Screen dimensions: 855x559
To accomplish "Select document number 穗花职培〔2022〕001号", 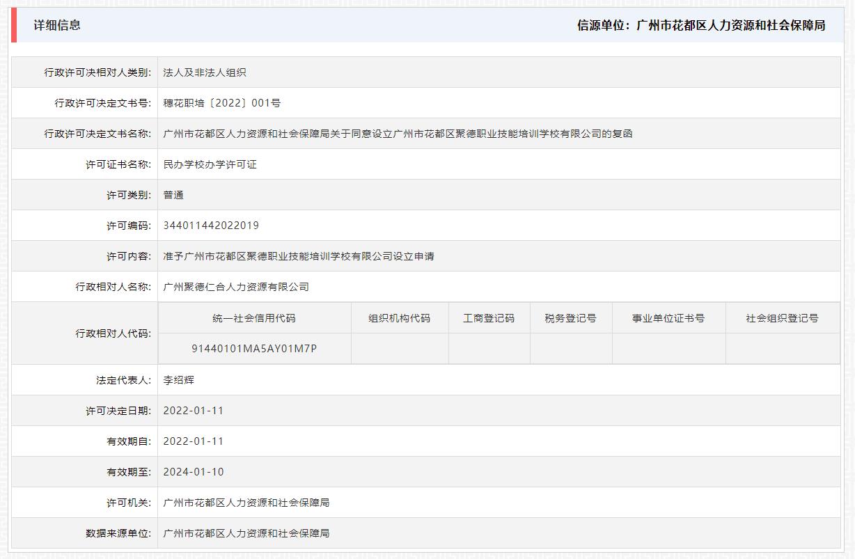I will 222,103.
